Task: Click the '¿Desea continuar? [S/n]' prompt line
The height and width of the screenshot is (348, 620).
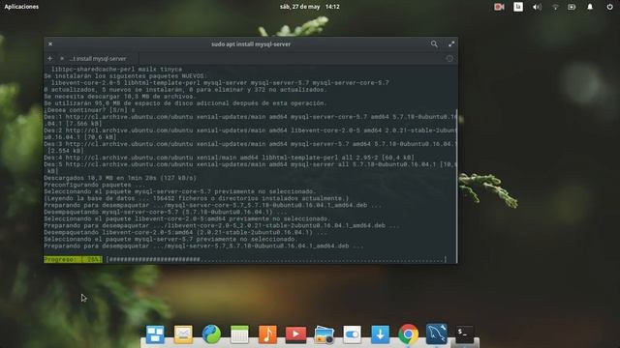Action: 89,110
